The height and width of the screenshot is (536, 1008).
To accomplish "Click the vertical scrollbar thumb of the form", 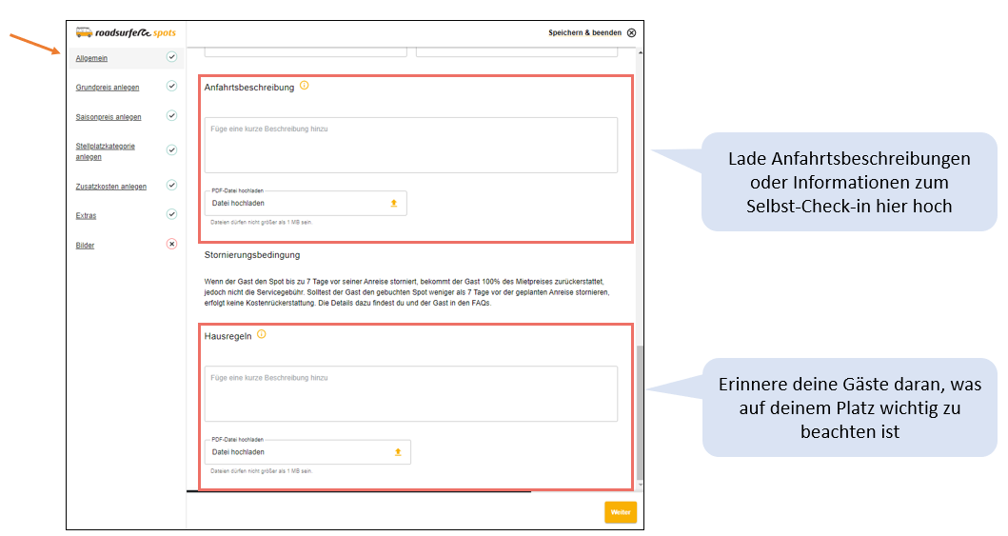I will pyautogui.click(x=640, y=412).
